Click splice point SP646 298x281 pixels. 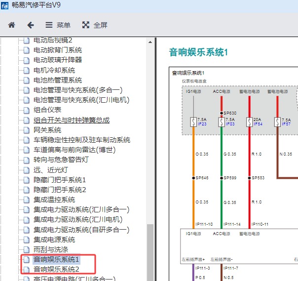193,178
